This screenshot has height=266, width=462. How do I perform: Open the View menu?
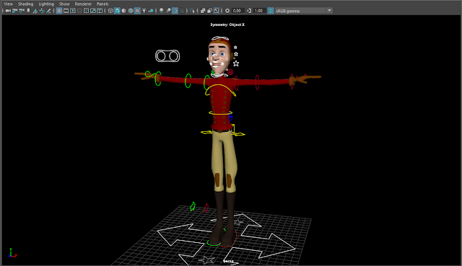8,4
